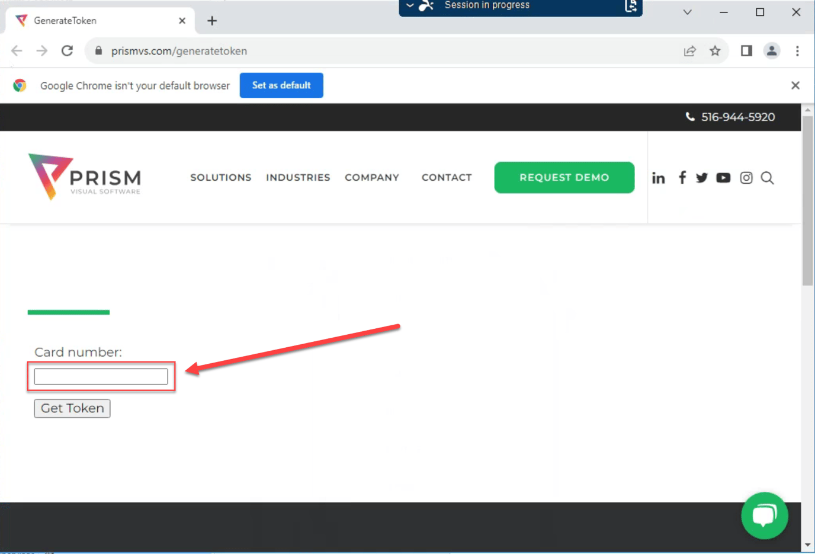Toggle the bookmark star for this page

click(x=715, y=50)
